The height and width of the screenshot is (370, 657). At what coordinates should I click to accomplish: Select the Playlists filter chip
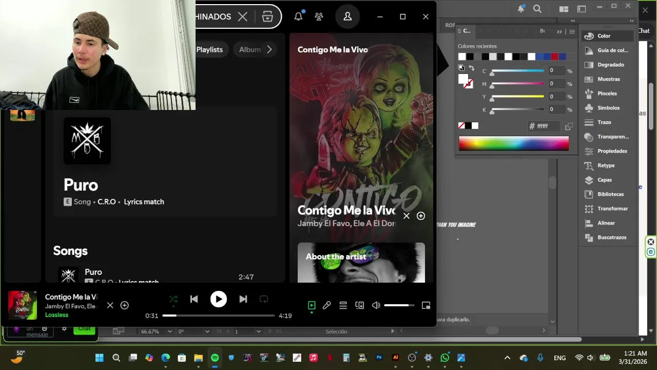[209, 49]
